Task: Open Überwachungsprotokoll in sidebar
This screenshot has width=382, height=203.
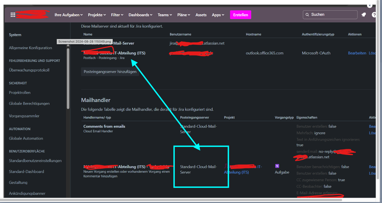Action: point(29,70)
